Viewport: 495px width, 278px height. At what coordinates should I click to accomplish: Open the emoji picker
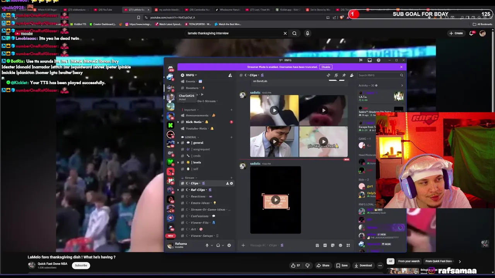pos(340,245)
